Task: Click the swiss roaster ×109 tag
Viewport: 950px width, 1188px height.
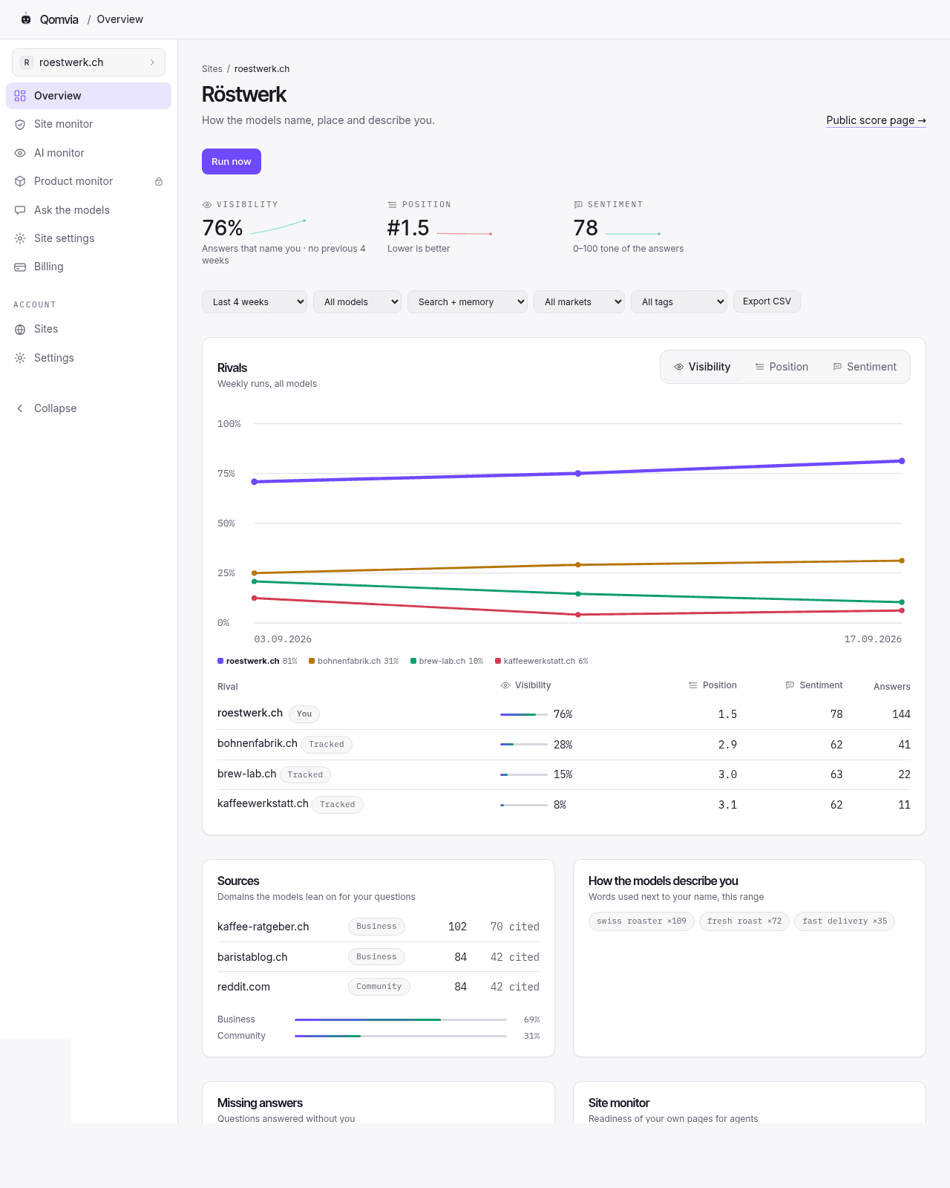Action: (641, 921)
